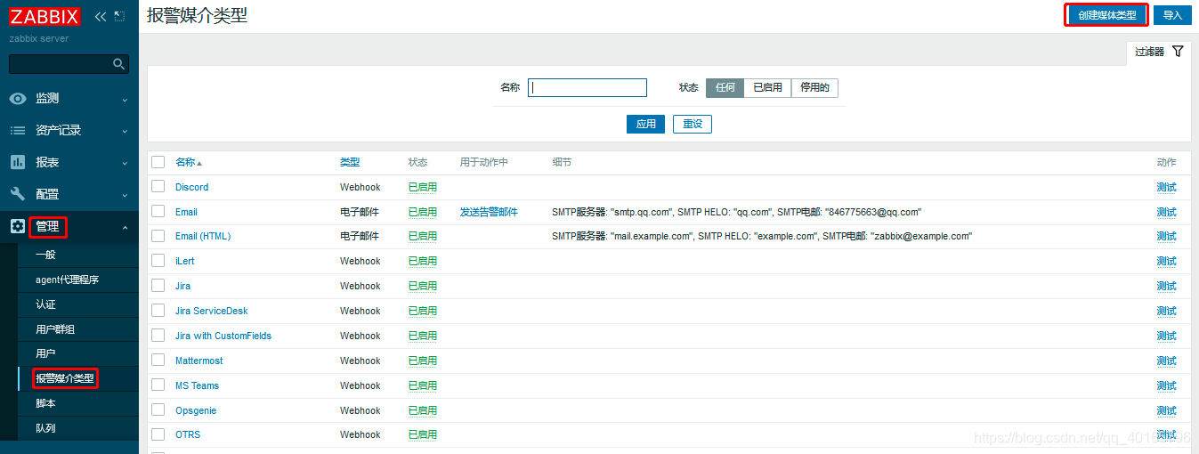Sort by the 类型 column header

coord(350,162)
